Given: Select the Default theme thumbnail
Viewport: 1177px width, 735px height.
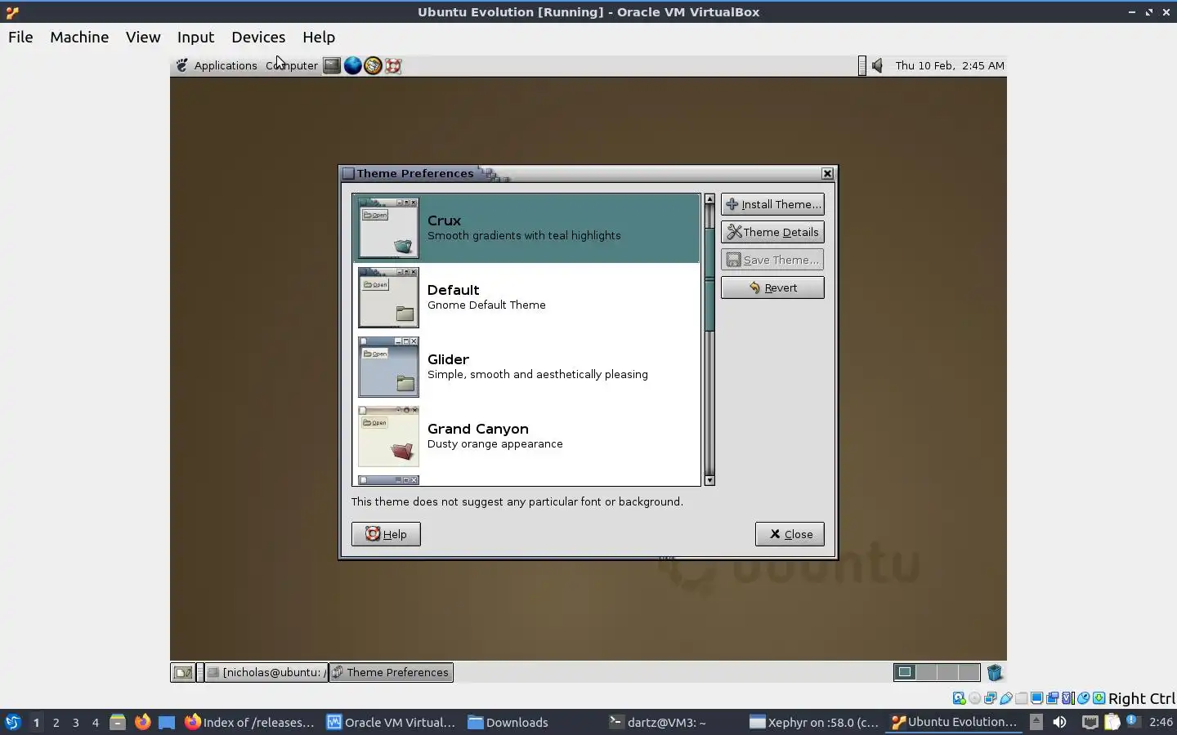Looking at the screenshot, I should 388,297.
